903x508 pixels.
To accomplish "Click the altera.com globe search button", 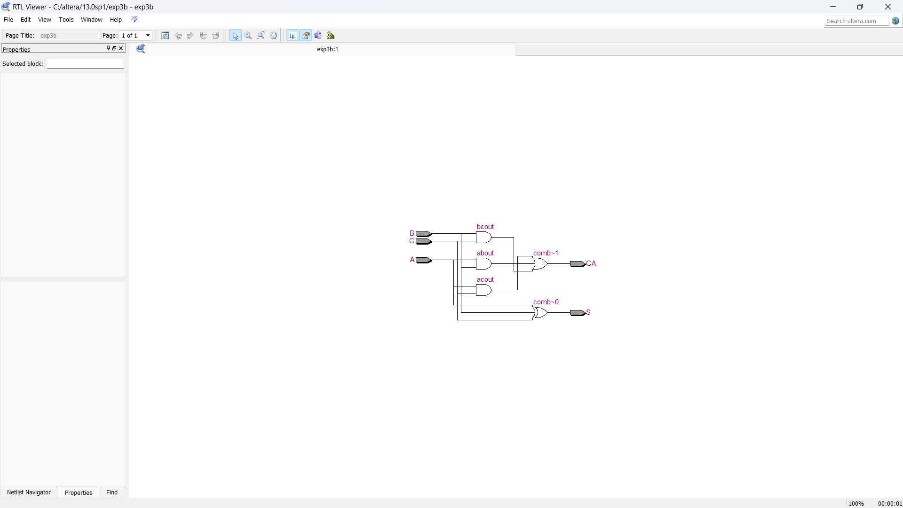I will click(895, 21).
